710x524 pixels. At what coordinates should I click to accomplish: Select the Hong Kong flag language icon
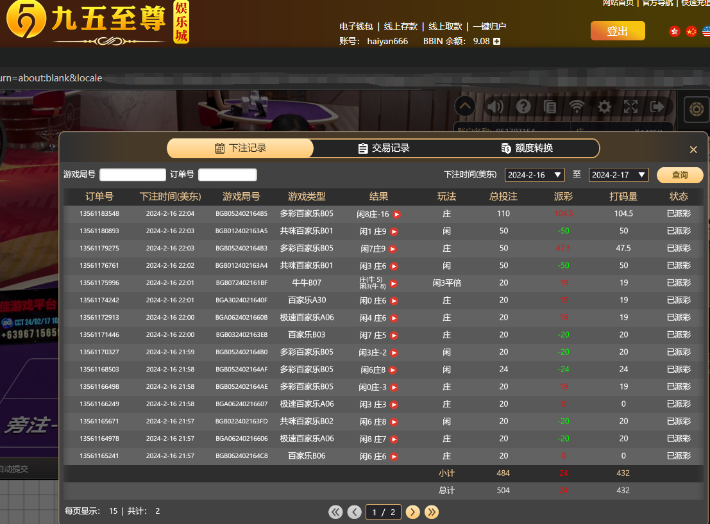pyautogui.click(x=675, y=31)
